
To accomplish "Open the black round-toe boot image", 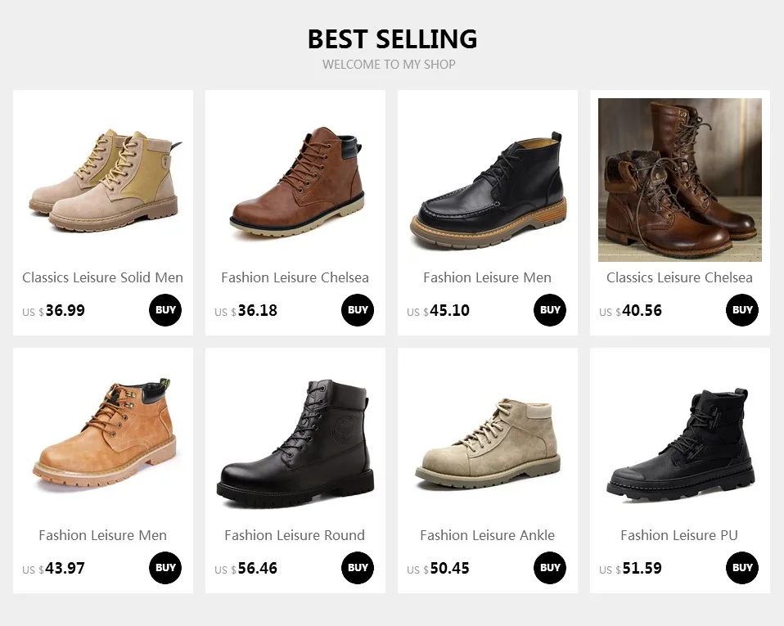I will coord(295,438).
